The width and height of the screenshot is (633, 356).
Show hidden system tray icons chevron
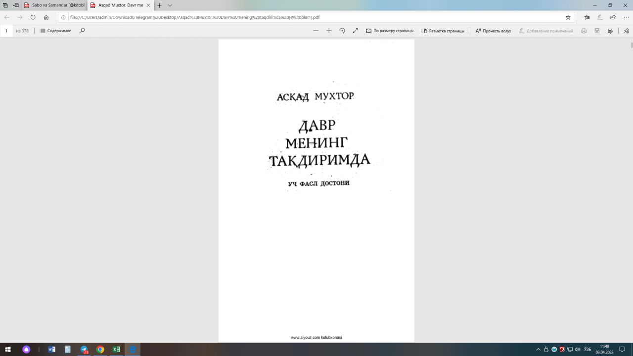[539, 349]
